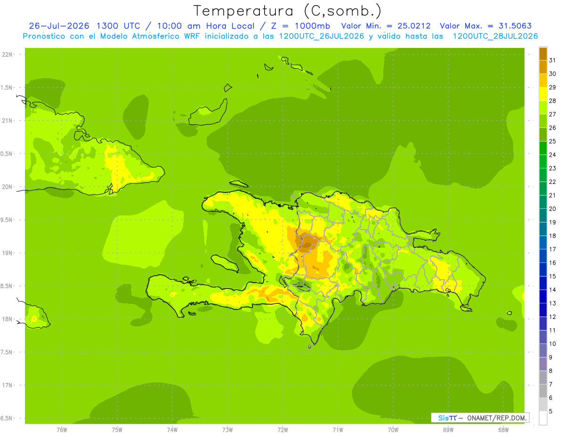Click the '71W' longitude label

[338, 430]
